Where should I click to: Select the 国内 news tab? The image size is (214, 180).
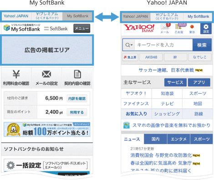click(x=155, y=139)
